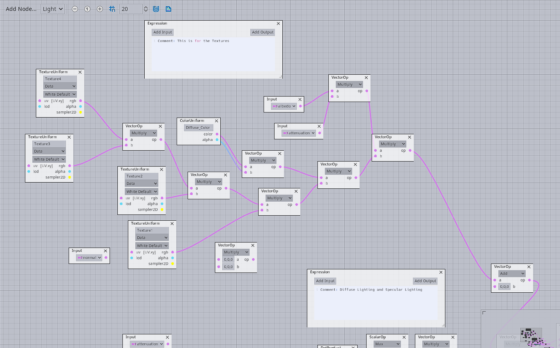This screenshot has width=560, height=348.
Task: Click color output port of ColorUniform node
Action: (217, 134)
